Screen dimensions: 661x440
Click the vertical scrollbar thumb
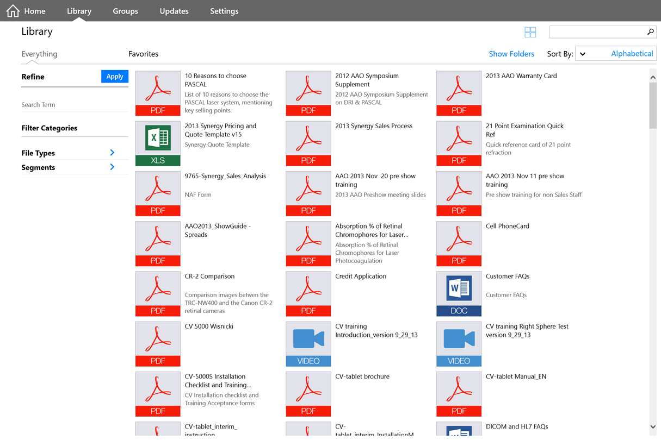[653, 106]
